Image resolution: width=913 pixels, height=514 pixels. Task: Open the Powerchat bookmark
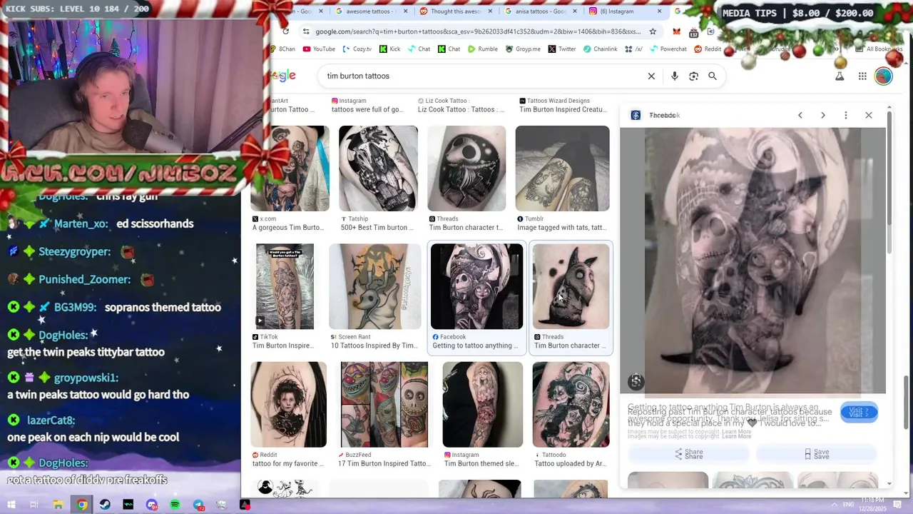(668, 49)
